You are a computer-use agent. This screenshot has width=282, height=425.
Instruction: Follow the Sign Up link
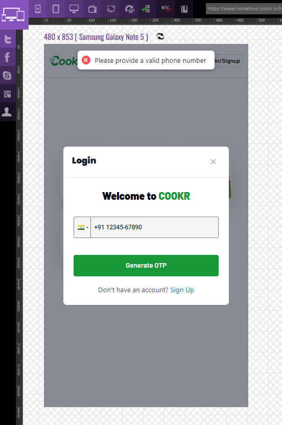(x=182, y=290)
